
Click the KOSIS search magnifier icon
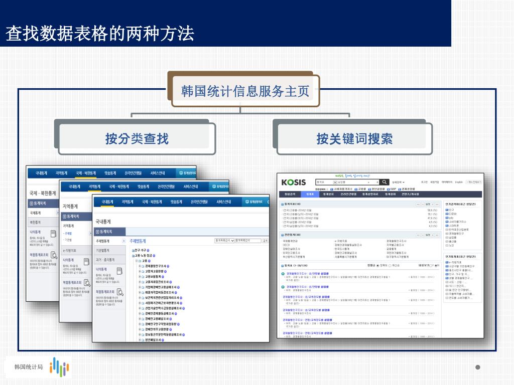tap(384, 182)
